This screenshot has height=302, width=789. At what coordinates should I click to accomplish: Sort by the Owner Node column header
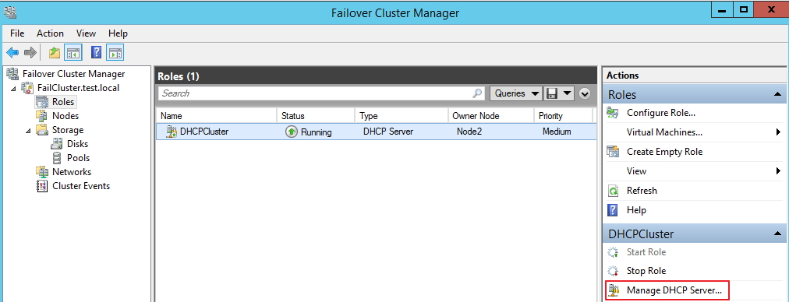coord(490,116)
